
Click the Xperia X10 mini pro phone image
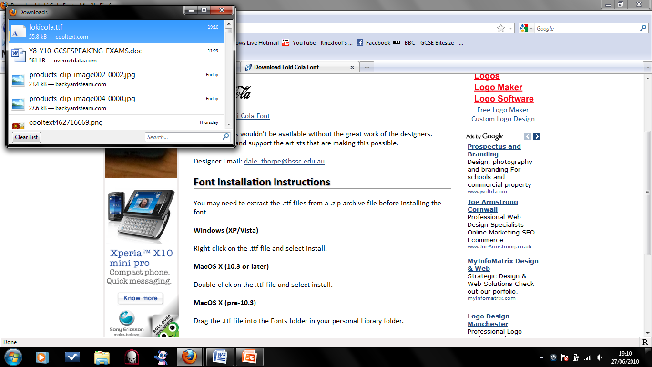click(x=141, y=217)
